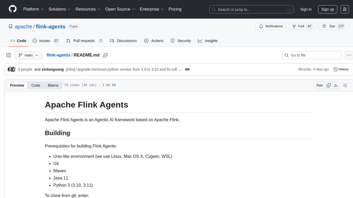Open the Insights tab
This screenshot has width=353, height=198.
click(x=208, y=41)
